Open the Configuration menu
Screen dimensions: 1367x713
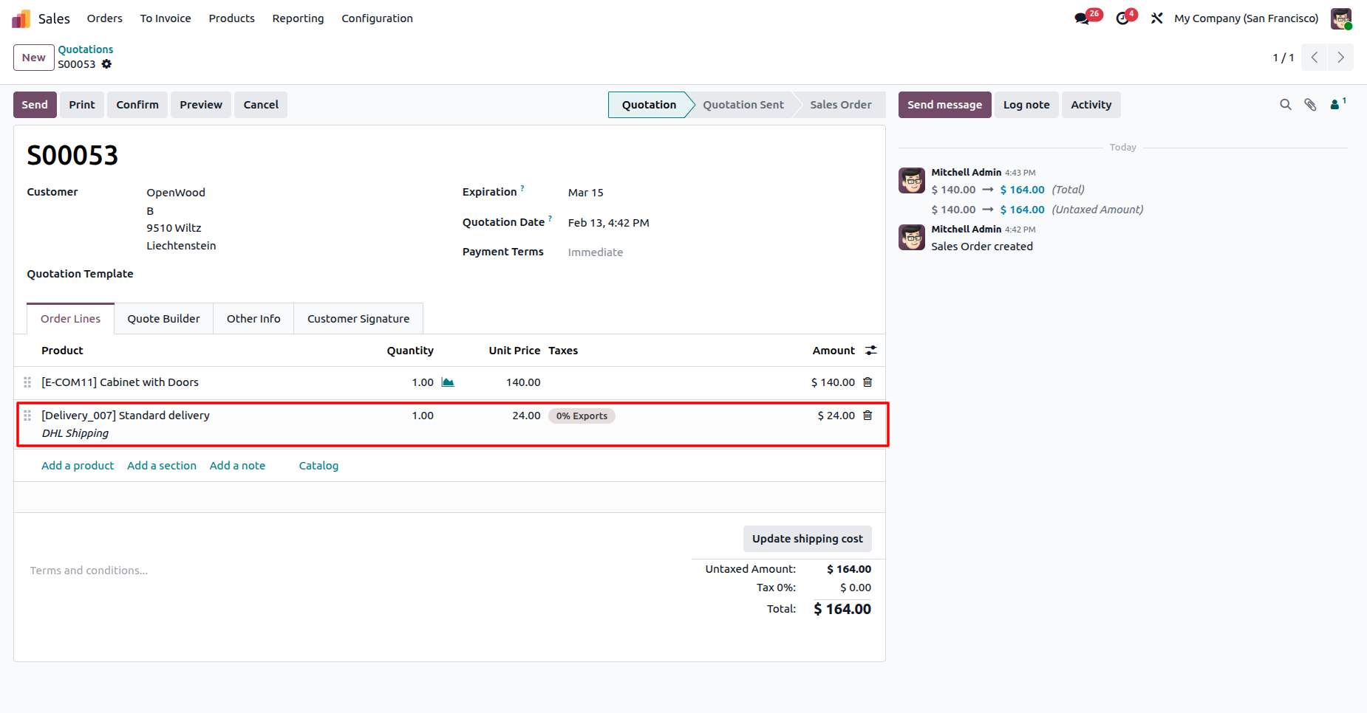pyautogui.click(x=377, y=18)
